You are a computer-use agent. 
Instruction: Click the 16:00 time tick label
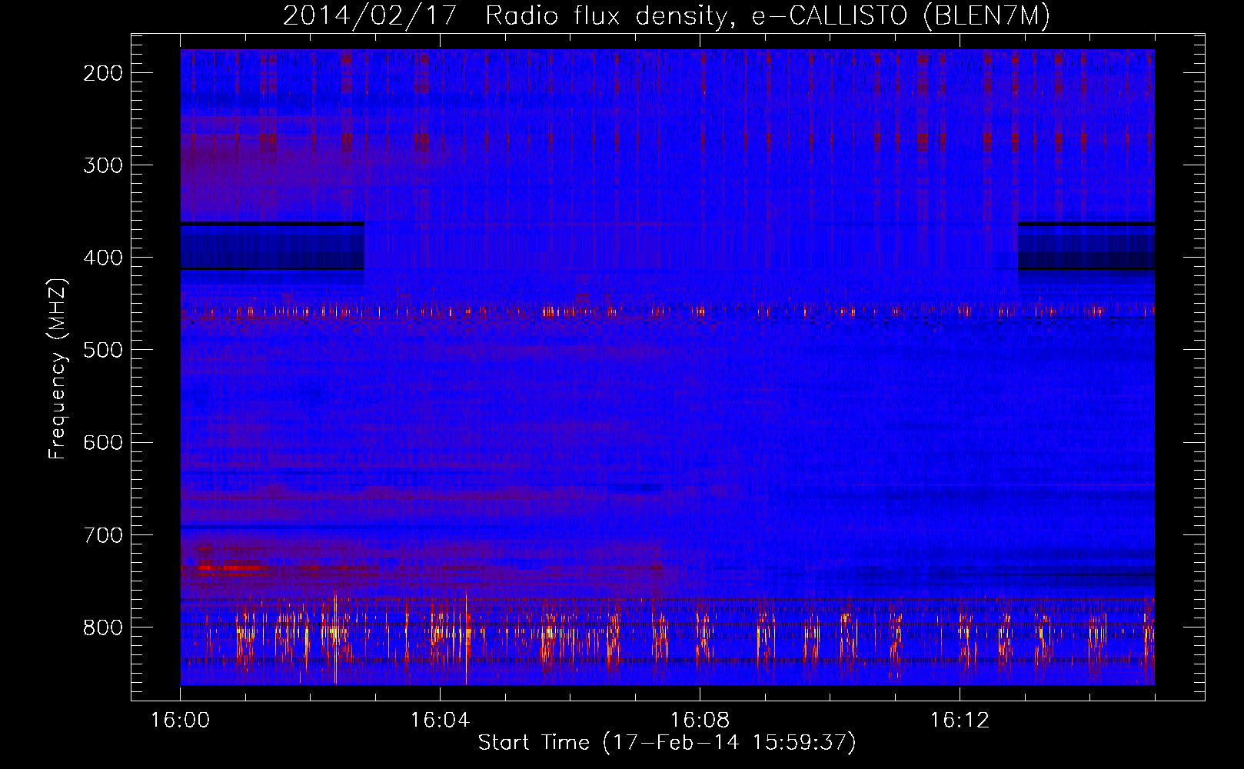pyautogui.click(x=181, y=721)
